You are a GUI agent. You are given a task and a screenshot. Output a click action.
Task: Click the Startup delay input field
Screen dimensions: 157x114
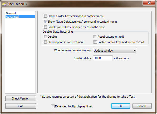click(103, 58)
